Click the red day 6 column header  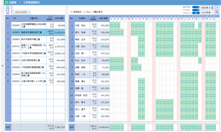coord(129,18)
